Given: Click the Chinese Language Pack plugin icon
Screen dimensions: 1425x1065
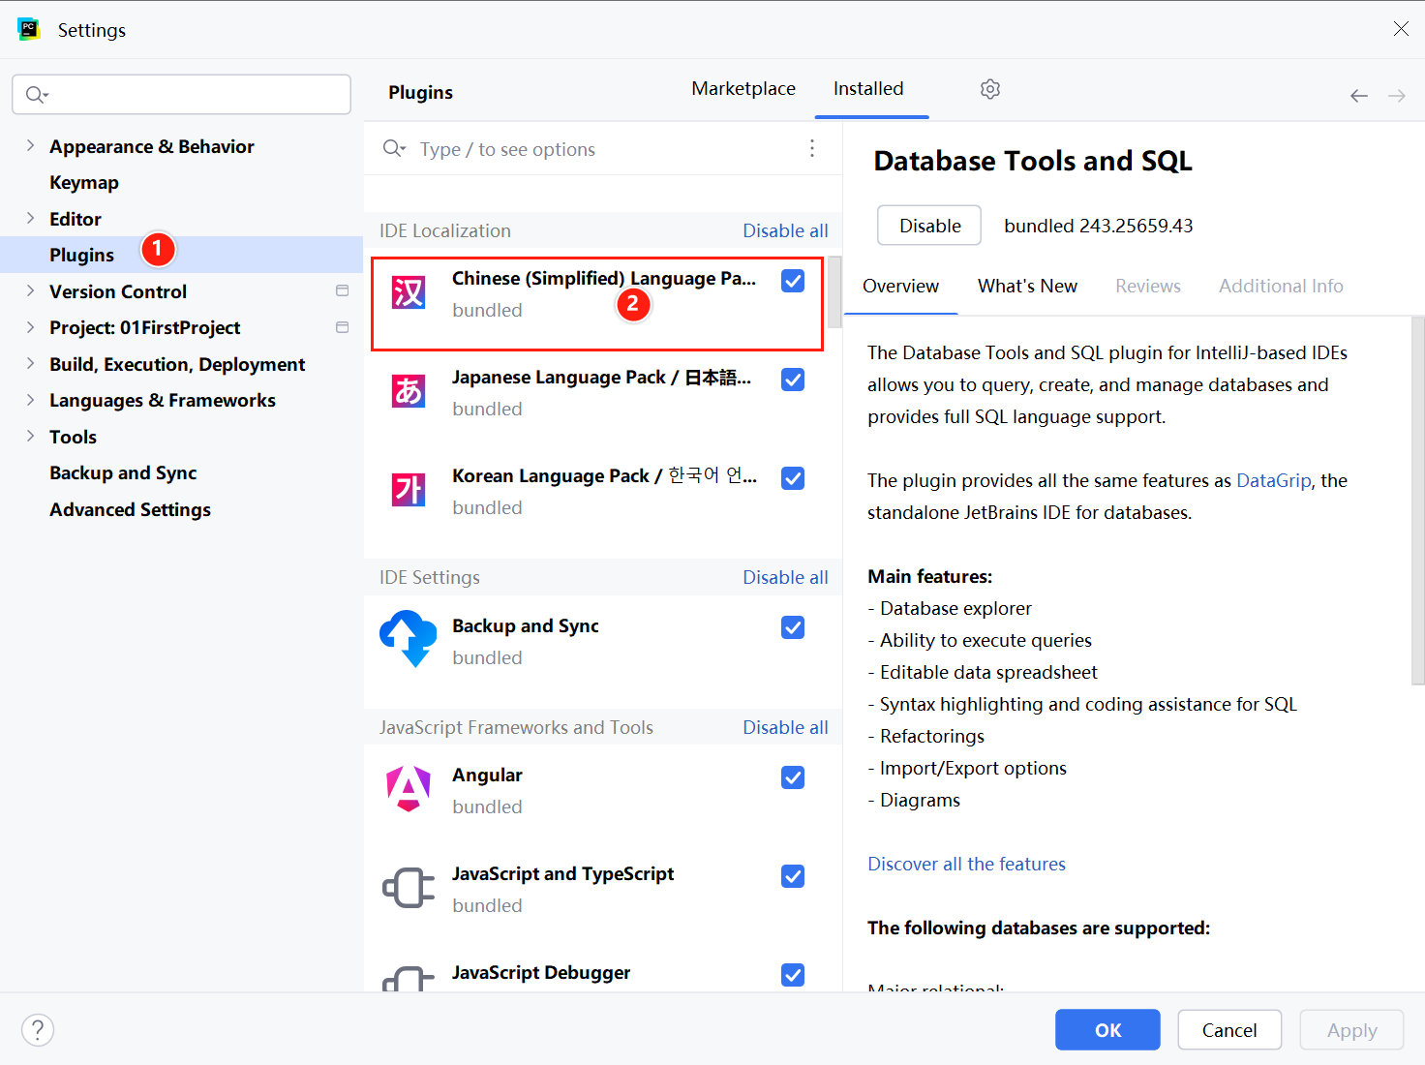Looking at the screenshot, I should (409, 292).
